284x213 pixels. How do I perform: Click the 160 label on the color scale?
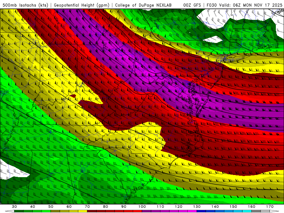[x=252, y=207]
